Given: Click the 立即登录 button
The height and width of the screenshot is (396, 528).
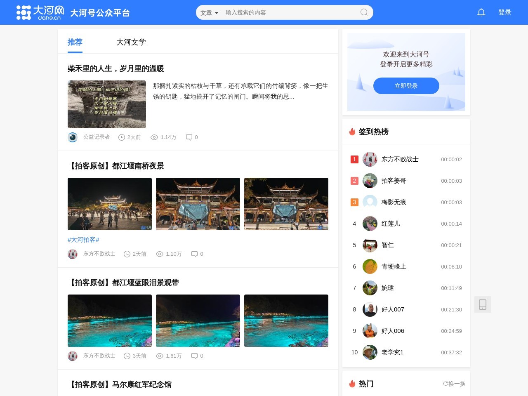Looking at the screenshot, I should pos(406,86).
